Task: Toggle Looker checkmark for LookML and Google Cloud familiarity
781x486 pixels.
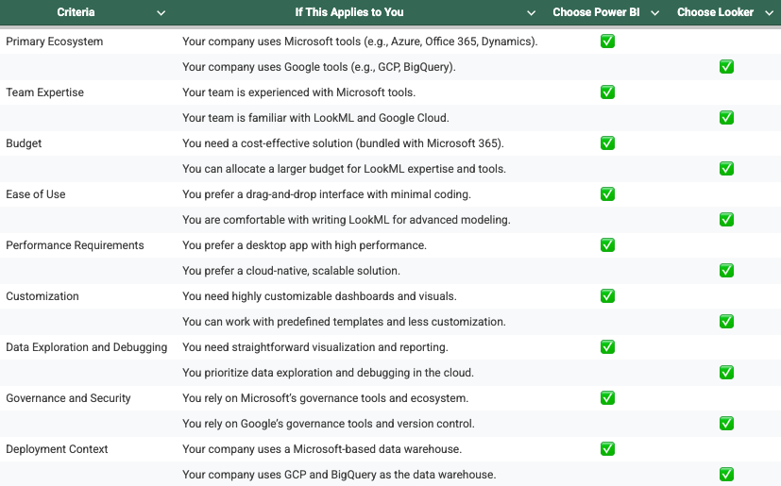Action: coord(726,118)
